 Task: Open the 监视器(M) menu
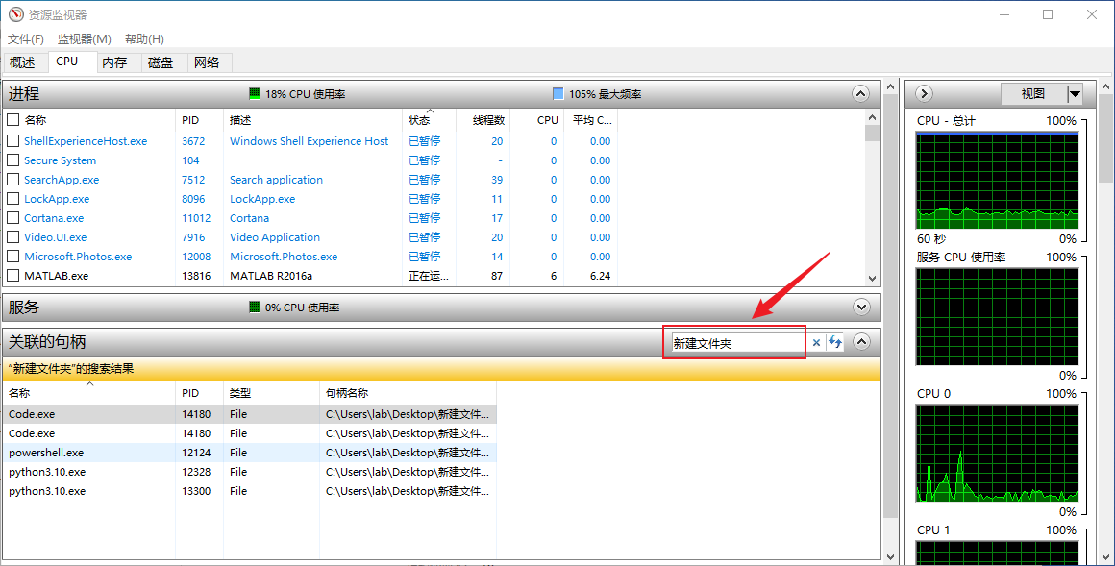coord(84,39)
